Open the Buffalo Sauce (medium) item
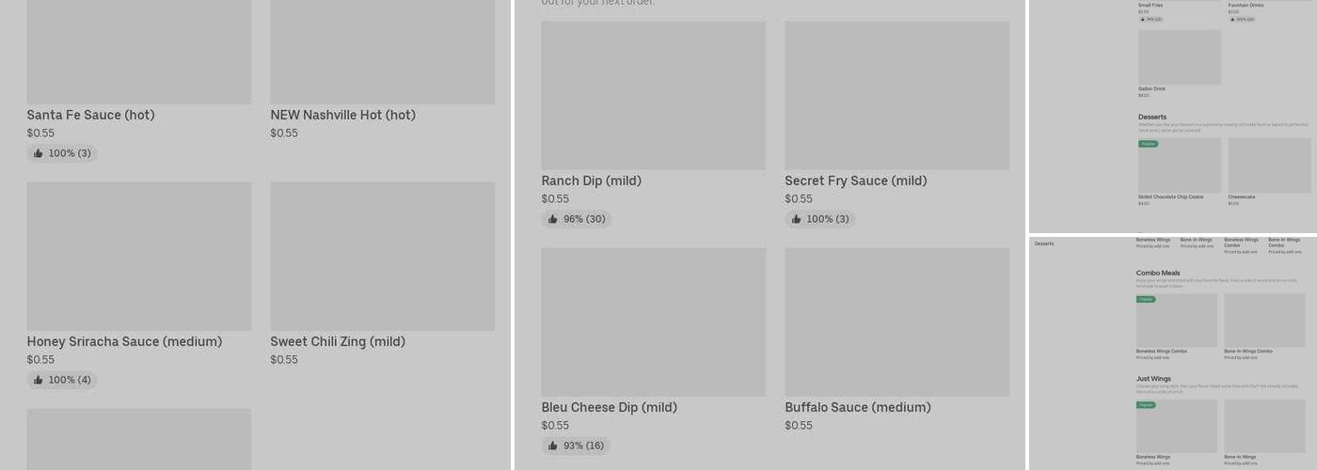The image size is (1317, 470). (x=857, y=407)
